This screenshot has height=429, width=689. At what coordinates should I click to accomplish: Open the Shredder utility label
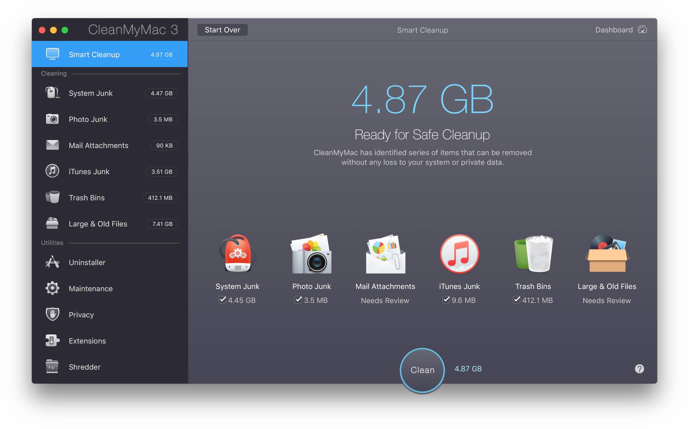click(85, 367)
